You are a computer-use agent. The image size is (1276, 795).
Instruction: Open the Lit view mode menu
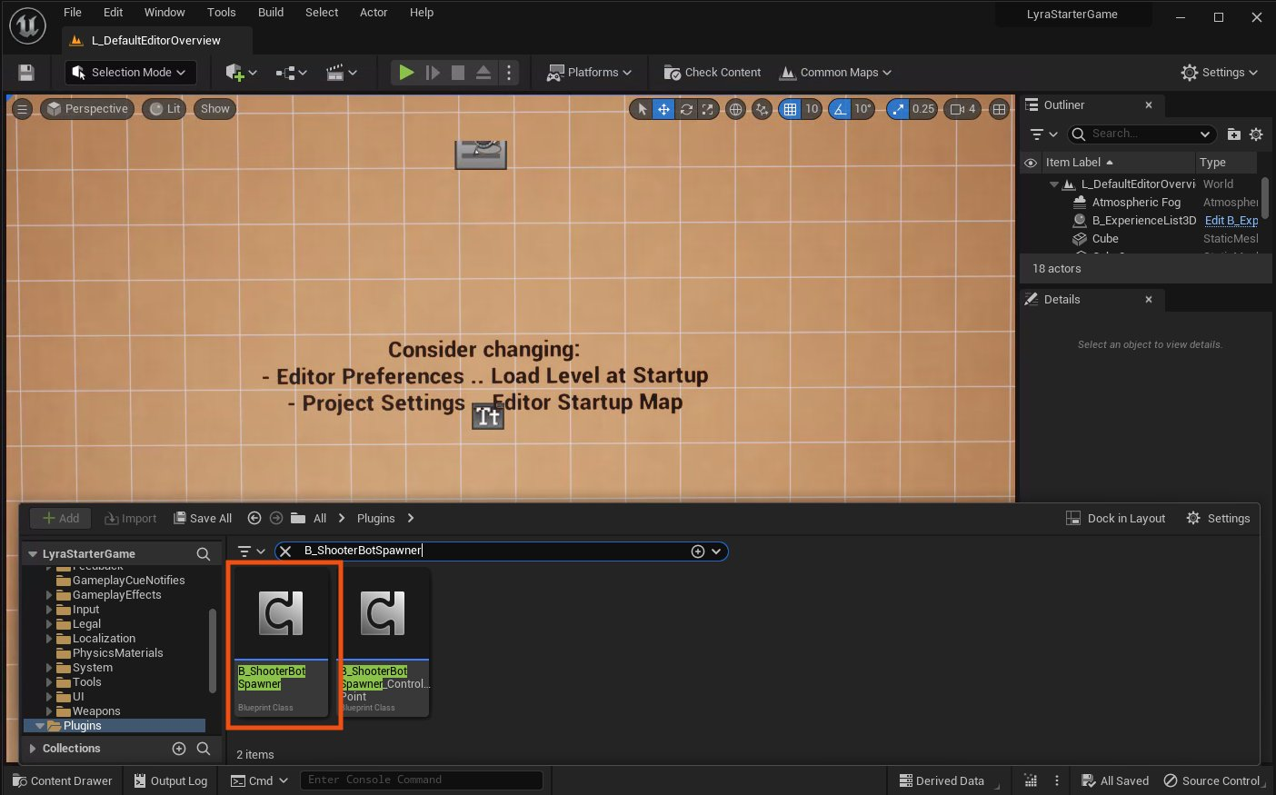coord(164,109)
